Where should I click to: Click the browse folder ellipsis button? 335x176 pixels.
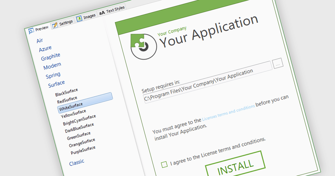(x=278, y=63)
